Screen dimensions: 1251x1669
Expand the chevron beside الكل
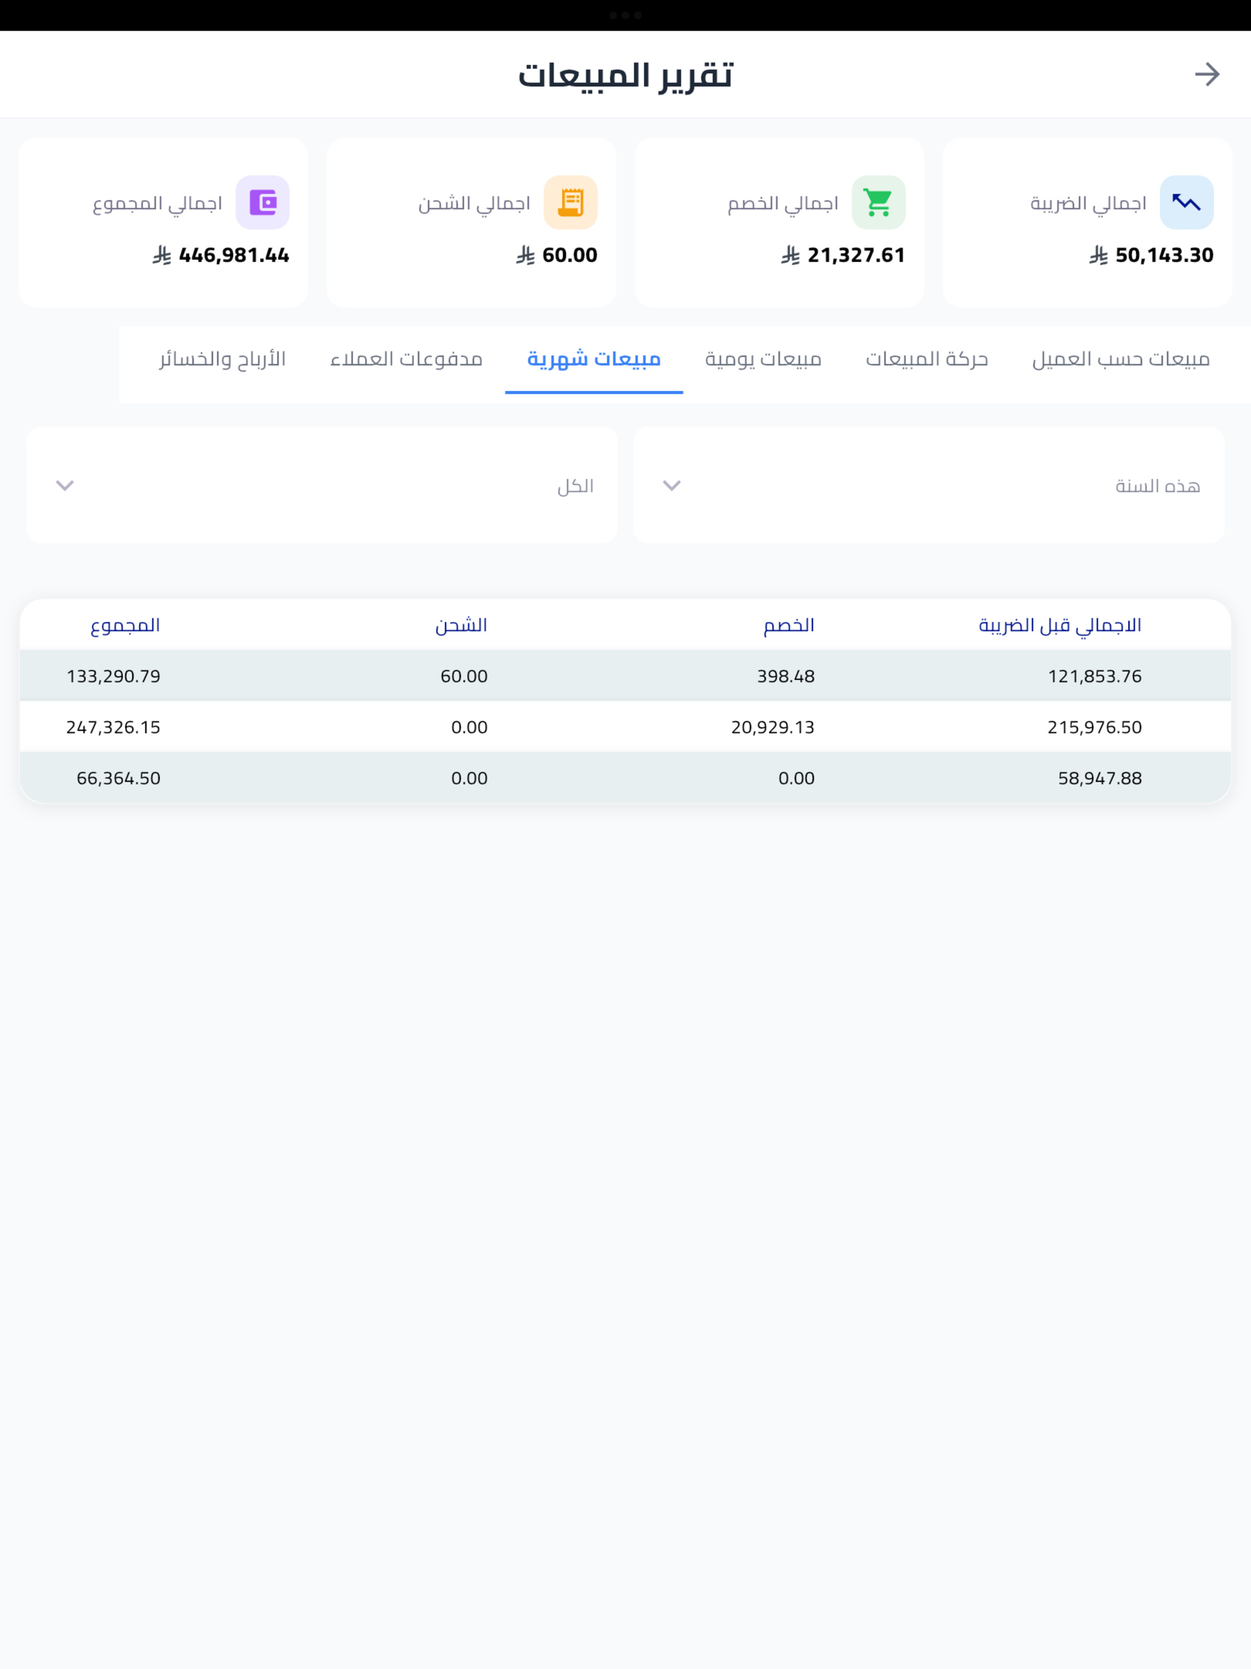[65, 485]
